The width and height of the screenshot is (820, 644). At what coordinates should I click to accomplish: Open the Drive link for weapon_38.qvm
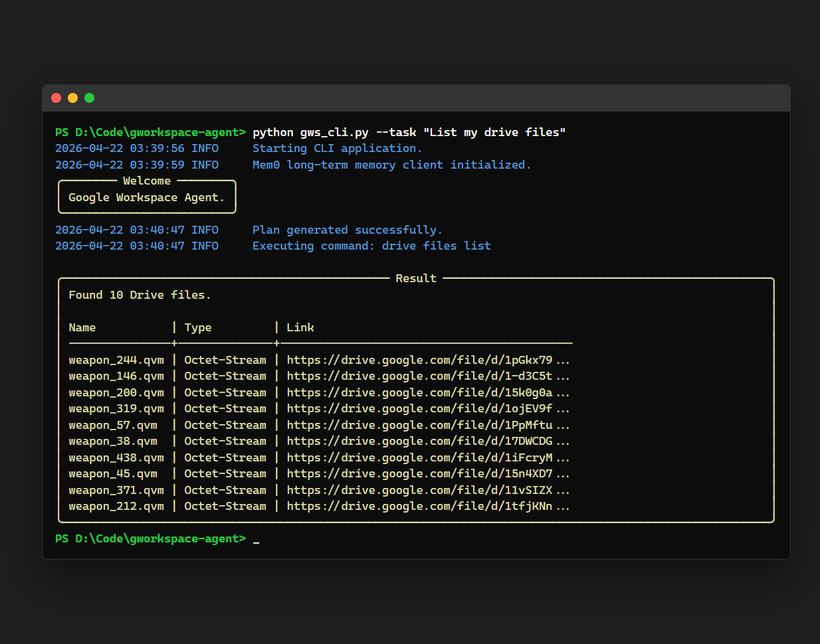tap(428, 441)
